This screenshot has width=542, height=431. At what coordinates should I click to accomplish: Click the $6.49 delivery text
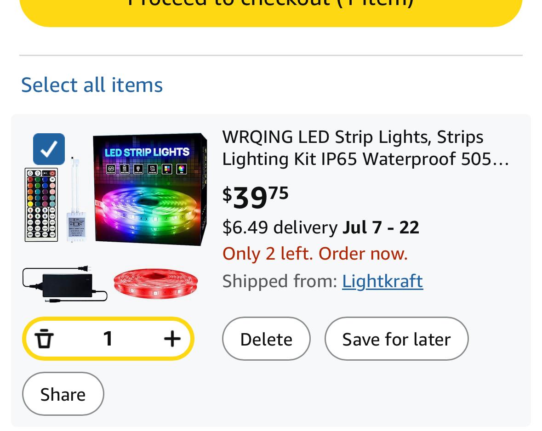(280, 227)
